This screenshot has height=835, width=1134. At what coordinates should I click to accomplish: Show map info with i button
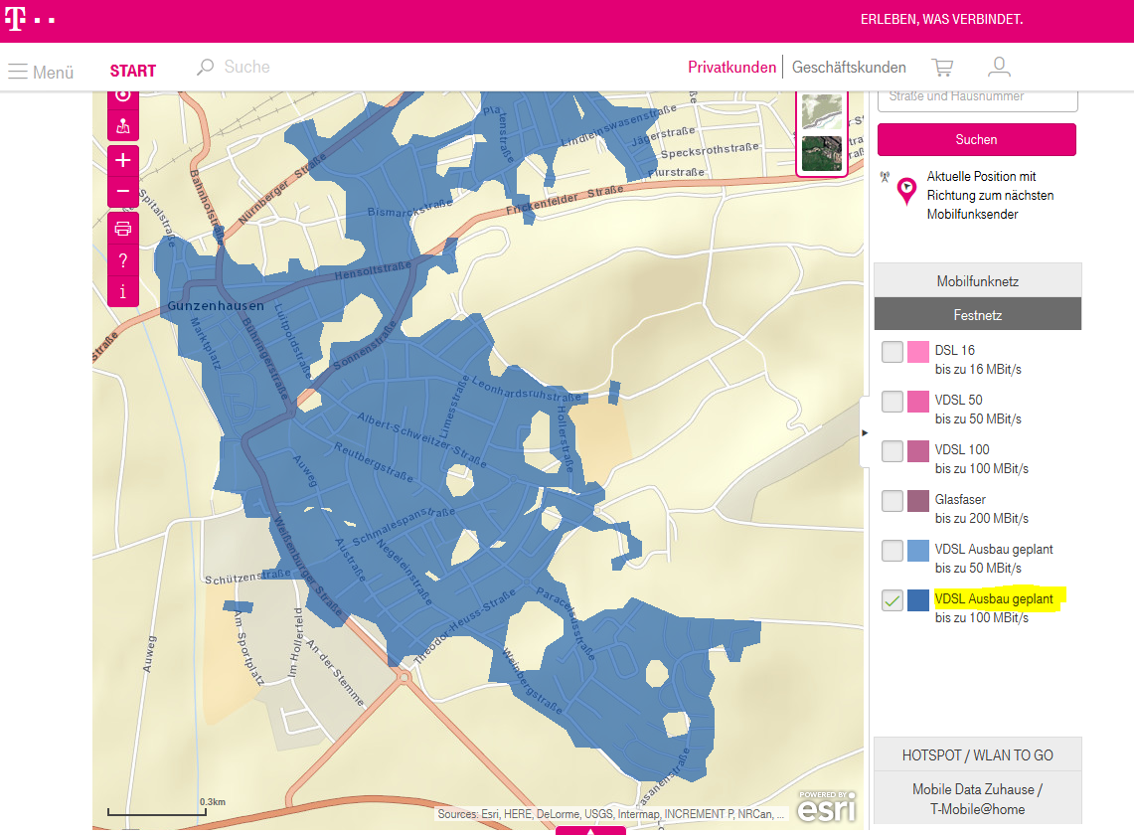tap(123, 291)
